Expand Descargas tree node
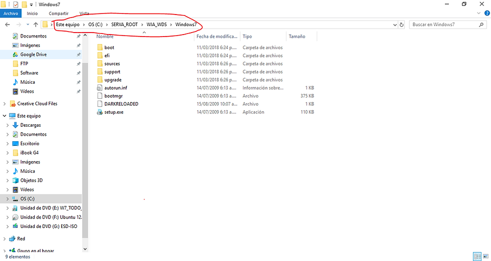This screenshot has width=491, height=261. coord(8,125)
